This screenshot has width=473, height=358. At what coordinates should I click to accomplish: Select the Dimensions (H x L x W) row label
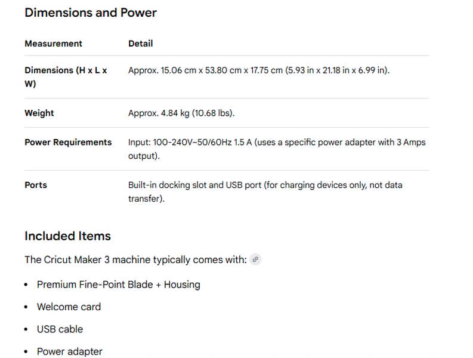pos(66,77)
